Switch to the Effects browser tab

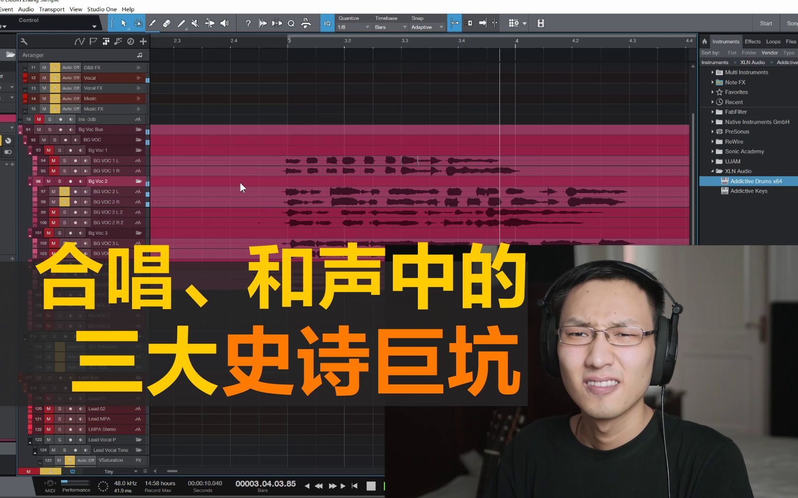click(753, 41)
